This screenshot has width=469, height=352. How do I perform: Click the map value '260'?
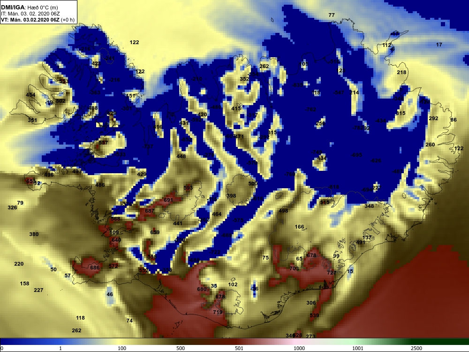click(430, 145)
